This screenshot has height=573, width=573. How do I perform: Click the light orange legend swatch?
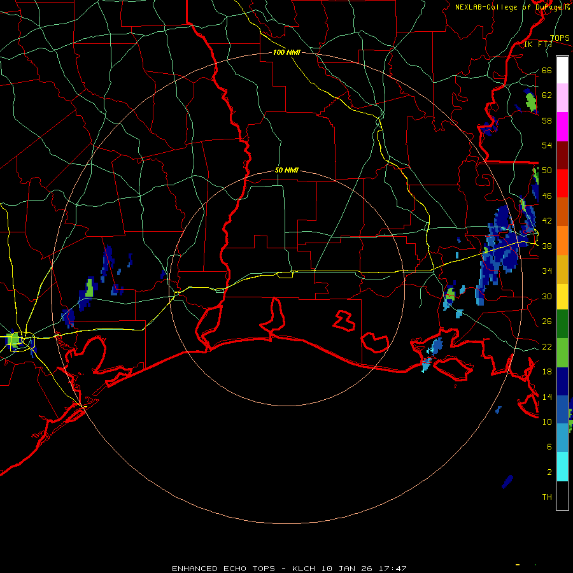point(562,241)
